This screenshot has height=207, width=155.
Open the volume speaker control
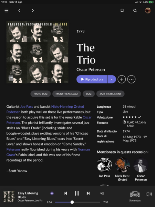pyautogui.click(x=149, y=194)
